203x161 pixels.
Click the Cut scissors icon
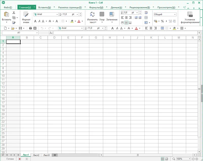tap(14, 13)
